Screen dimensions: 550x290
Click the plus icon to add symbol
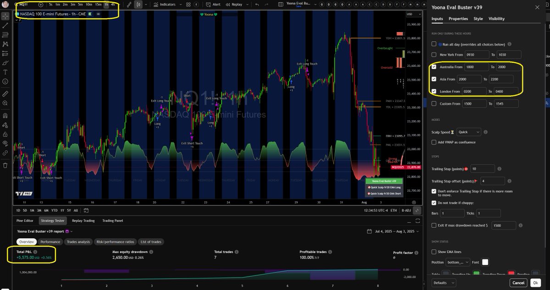pos(41,4)
